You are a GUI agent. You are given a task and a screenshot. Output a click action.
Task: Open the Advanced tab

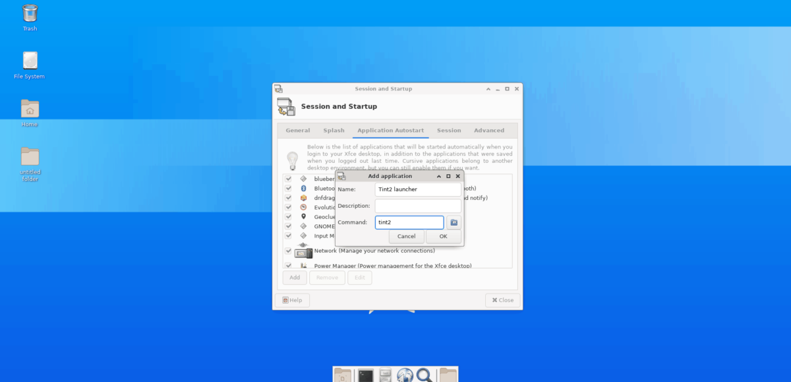pyautogui.click(x=489, y=131)
